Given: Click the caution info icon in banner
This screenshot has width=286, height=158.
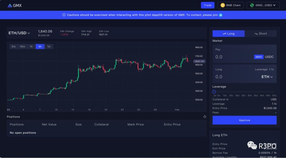Looking at the screenshot, I should click(x=64, y=15).
